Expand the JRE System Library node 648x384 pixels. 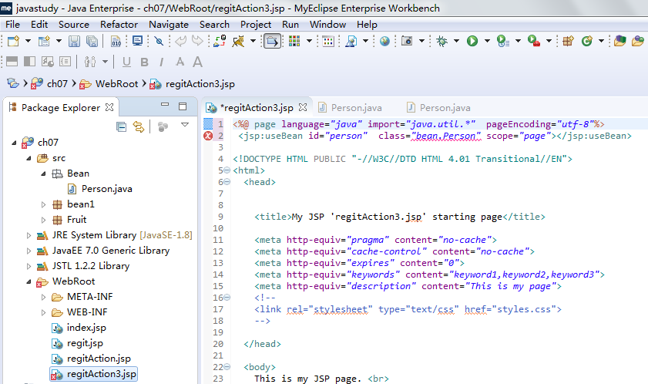coord(29,235)
